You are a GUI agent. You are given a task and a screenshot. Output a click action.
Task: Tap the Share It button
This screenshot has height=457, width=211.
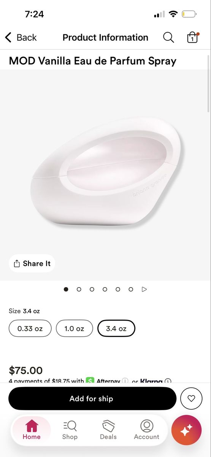[32, 264]
